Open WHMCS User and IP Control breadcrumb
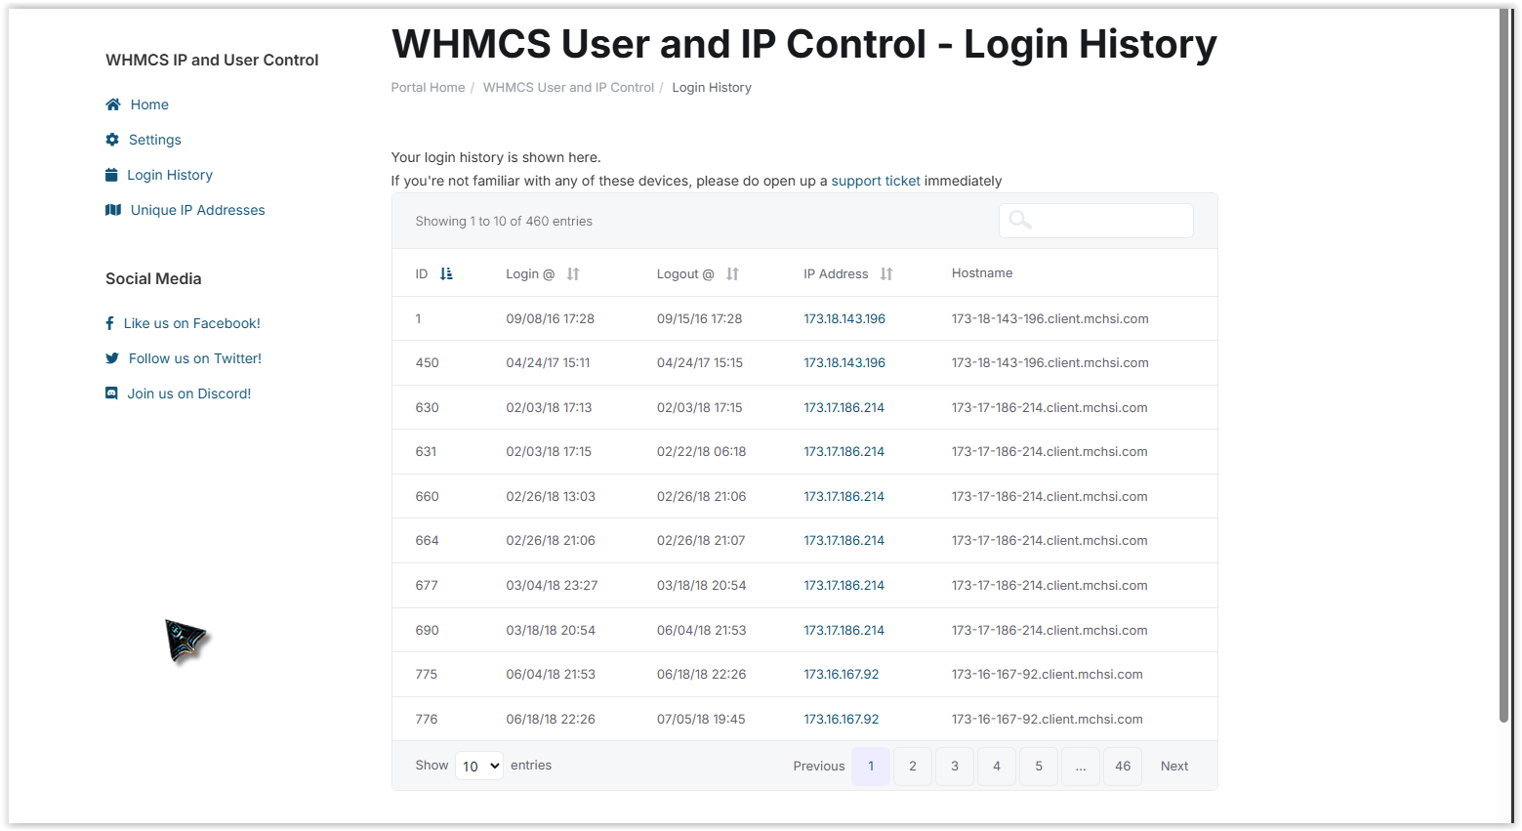The height and width of the screenshot is (831, 1522). pyautogui.click(x=568, y=87)
